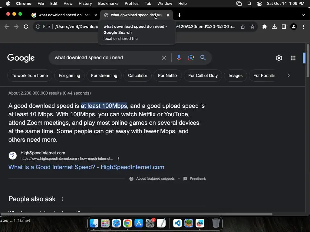Click the results count text
The height and width of the screenshot is (232, 310).
(x=49, y=93)
